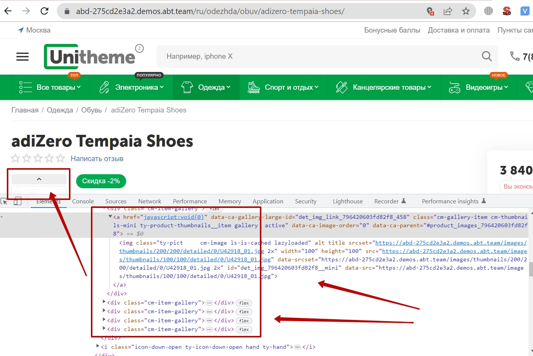
Task: Collapse the expanded anchor gallery-item node
Action: tap(110, 217)
